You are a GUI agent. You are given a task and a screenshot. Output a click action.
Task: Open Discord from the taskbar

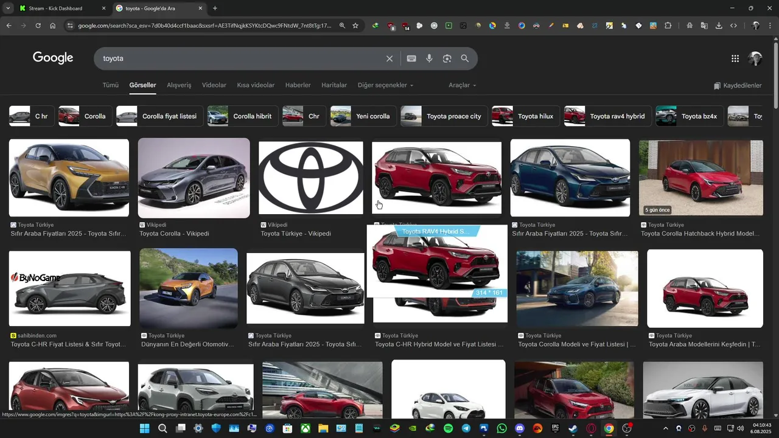(x=520, y=428)
